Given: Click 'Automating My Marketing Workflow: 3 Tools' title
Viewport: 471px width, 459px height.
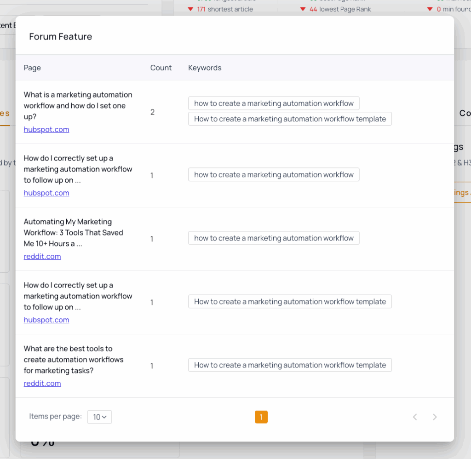Looking at the screenshot, I should tap(74, 233).
